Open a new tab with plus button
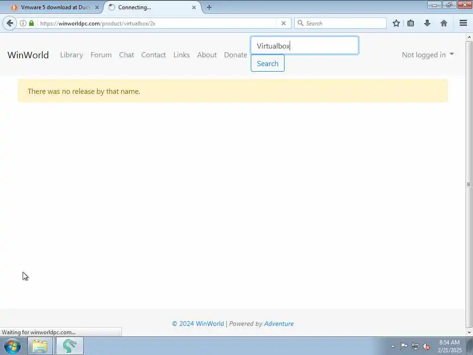The image size is (473, 355). (209, 7)
